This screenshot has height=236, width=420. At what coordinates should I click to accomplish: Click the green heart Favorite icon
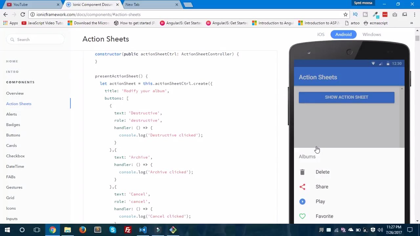tap(302, 216)
